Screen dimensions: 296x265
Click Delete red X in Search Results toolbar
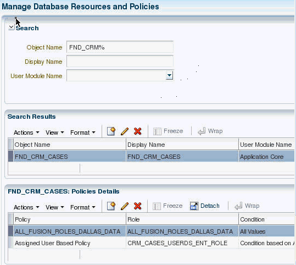(x=138, y=131)
